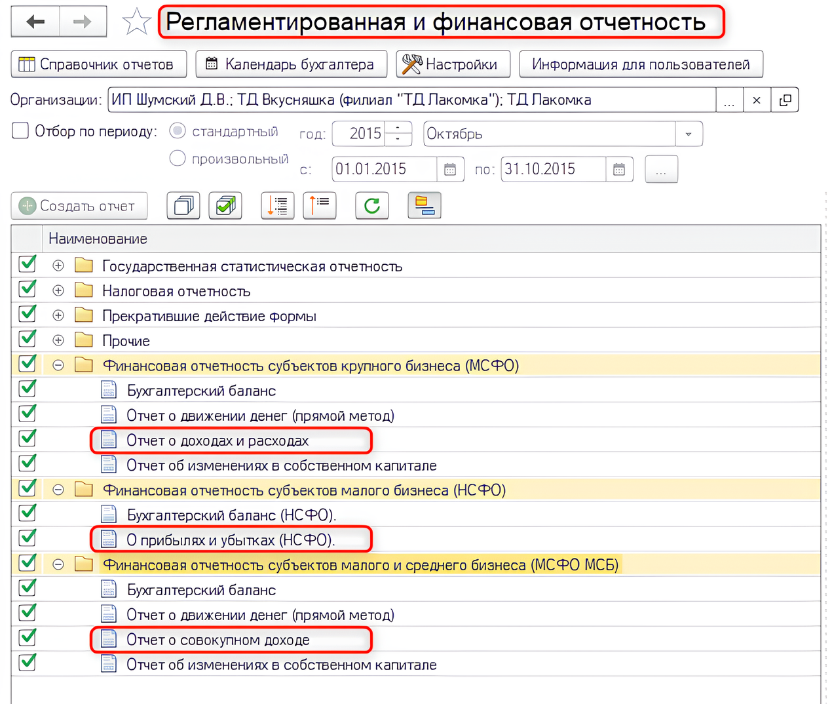This screenshot has width=832, height=704.
Task: Select 'Отчет о совокупном доходе' report
Action: click(217, 640)
